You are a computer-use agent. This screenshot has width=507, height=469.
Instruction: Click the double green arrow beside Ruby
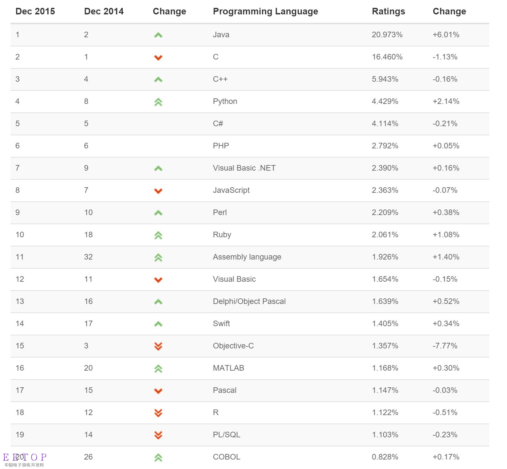point(158,235)
